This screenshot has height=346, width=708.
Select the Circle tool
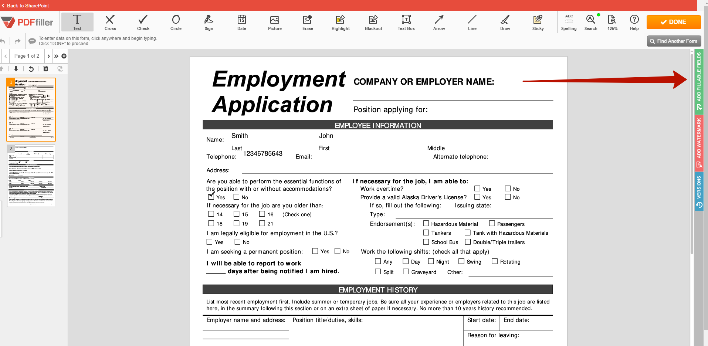click(176, 22)
